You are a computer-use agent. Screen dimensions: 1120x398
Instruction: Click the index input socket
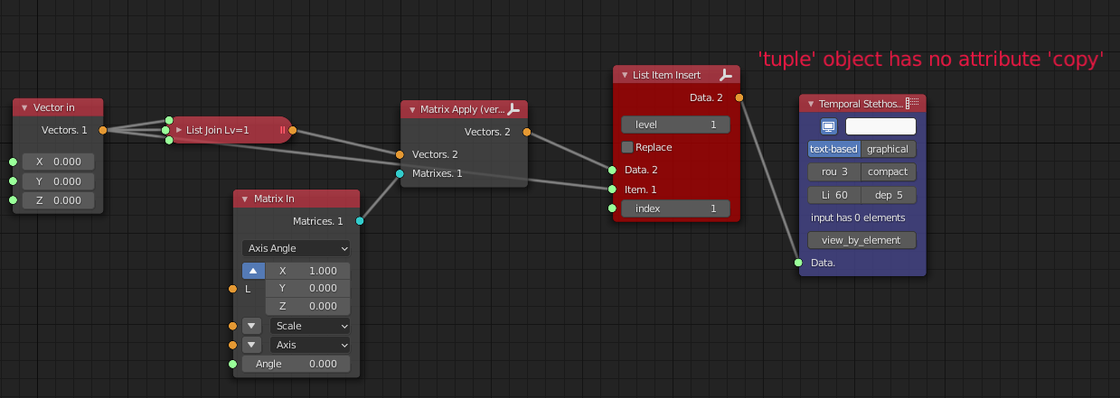pos(612,208)
